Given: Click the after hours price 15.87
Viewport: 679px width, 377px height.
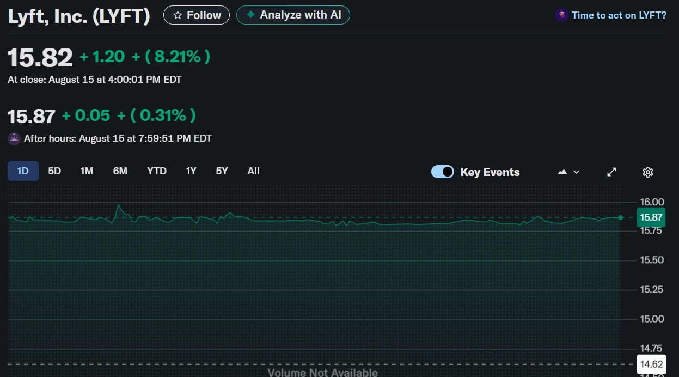Looking at the screenshot, I should (x=32, y=116).
